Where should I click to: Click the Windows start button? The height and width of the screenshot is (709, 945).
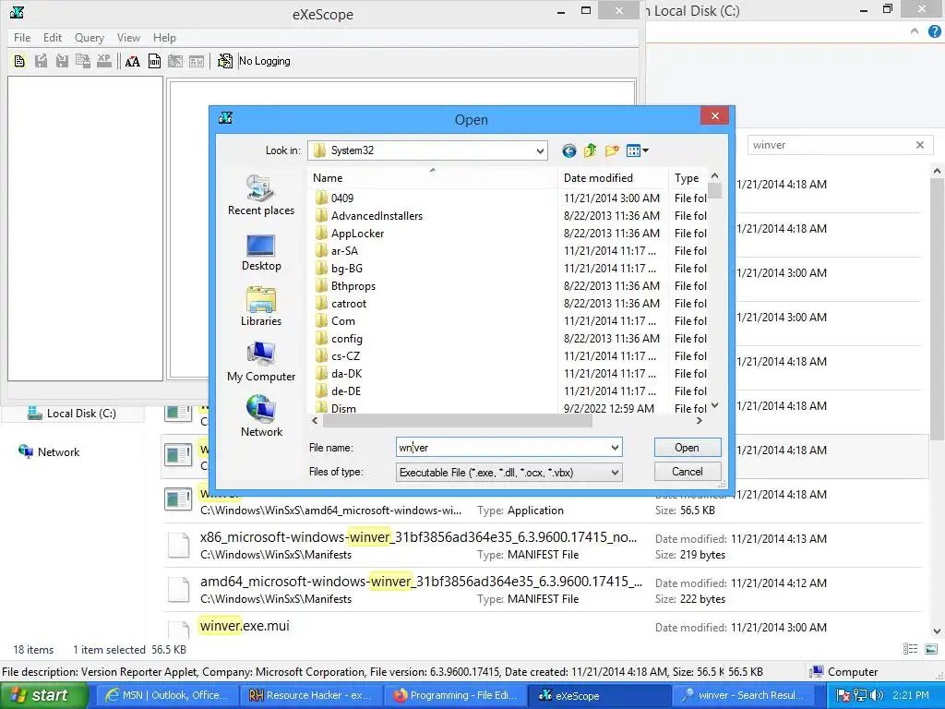click(44, 695)
